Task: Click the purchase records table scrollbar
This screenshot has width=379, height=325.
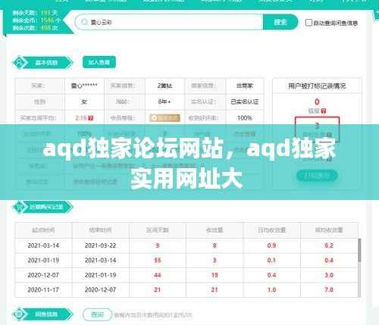Action: [x=359, y=250]
